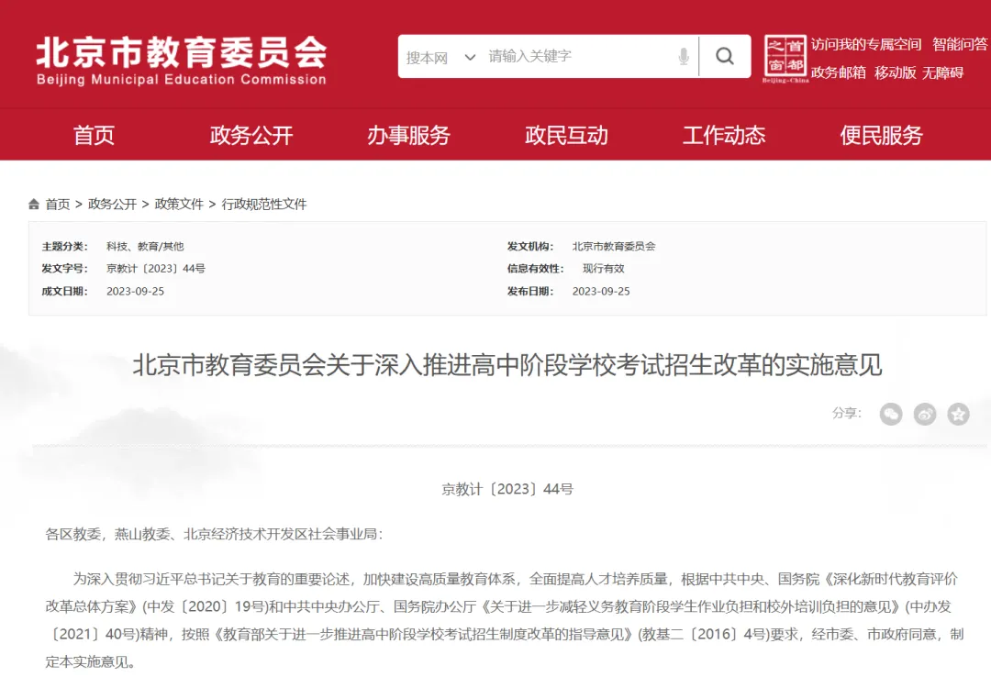Image resolution: width=991 pixels, height=677 pixels.
Task: Open the 工作动态 section
Action: click(724, 135)
